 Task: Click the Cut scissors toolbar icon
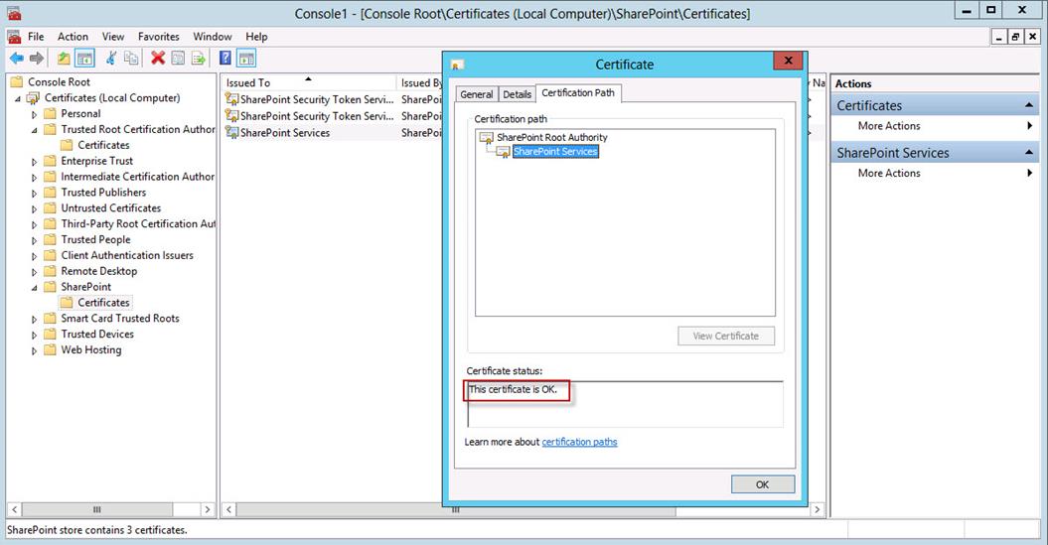click(111, 59)
